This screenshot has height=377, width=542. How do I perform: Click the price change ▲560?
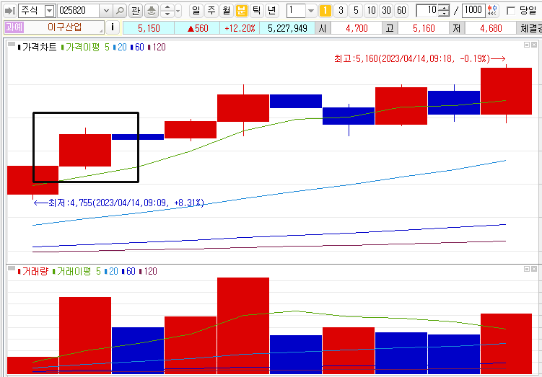click(197, 28)
